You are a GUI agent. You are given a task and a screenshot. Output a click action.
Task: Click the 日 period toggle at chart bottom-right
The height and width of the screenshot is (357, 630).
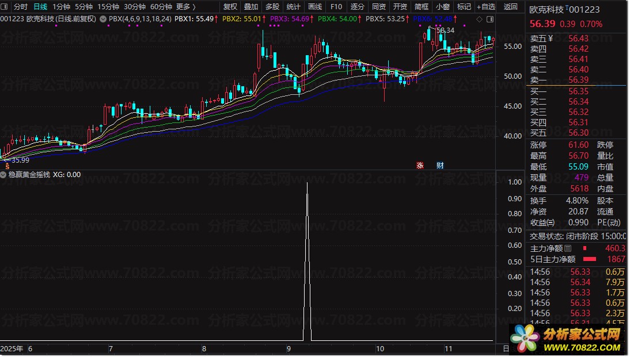pyautogui.click(x=506, y=348)
